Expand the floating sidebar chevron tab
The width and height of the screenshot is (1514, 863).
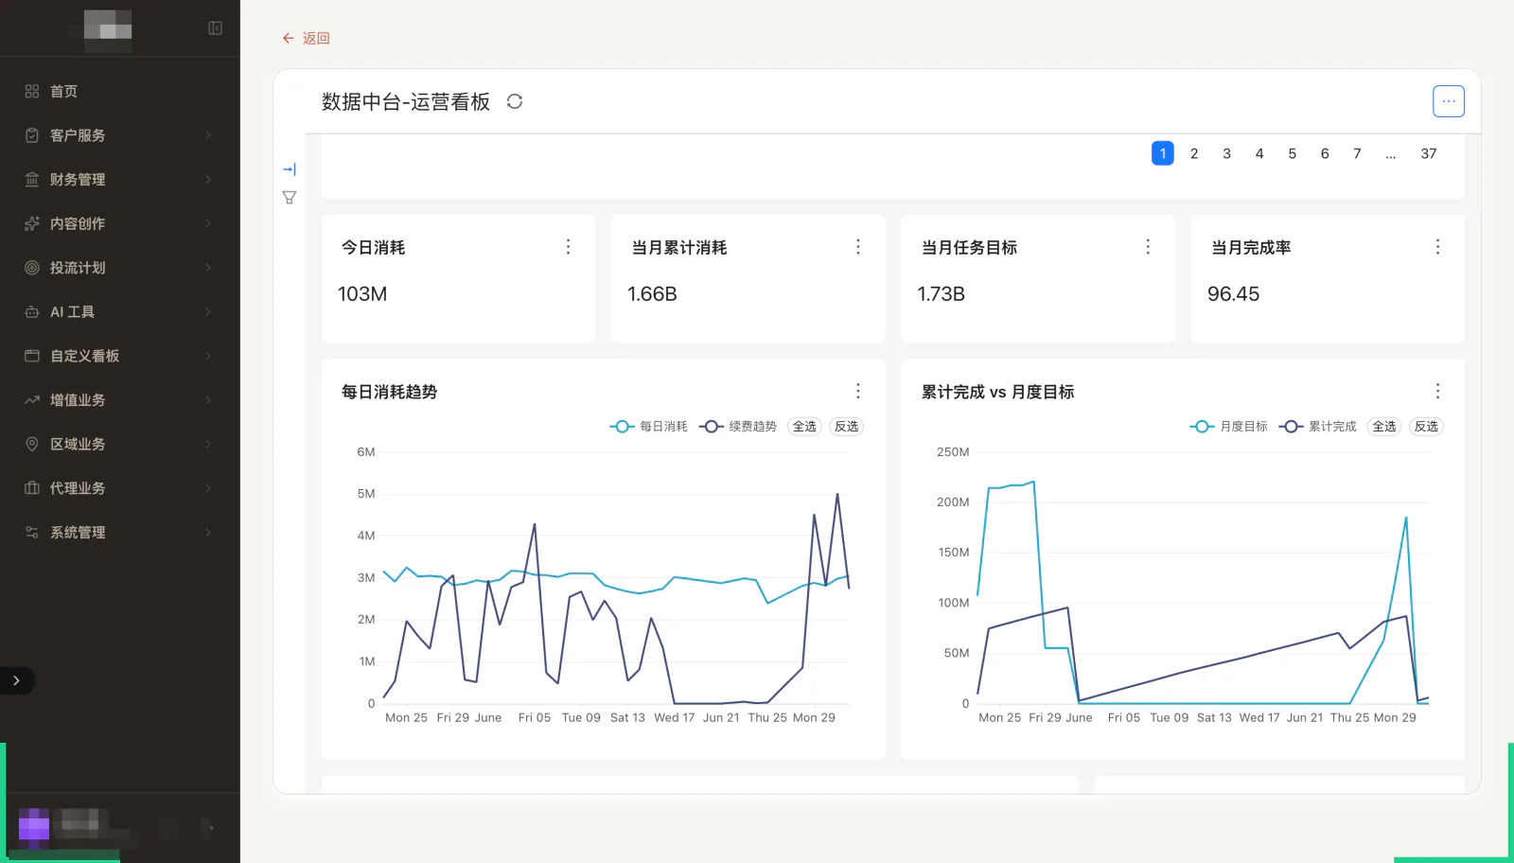point(16,680)
